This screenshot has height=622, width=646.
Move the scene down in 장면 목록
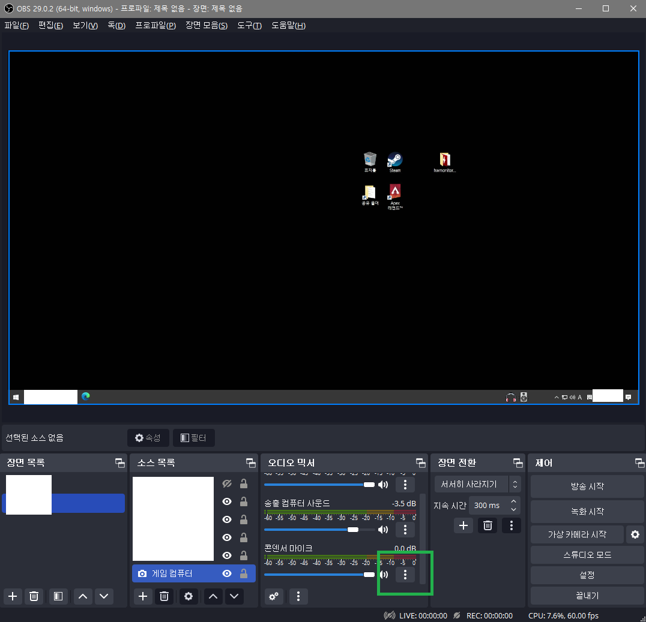coord(104,596)
